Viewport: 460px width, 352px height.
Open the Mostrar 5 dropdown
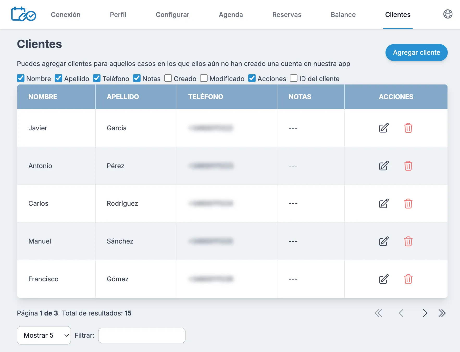[x=43, y=335]
